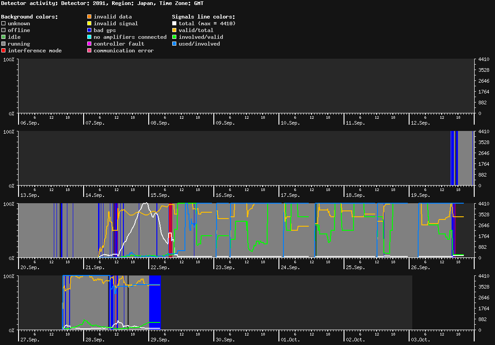Click the orange valid/total line swatch

point(174,30)
